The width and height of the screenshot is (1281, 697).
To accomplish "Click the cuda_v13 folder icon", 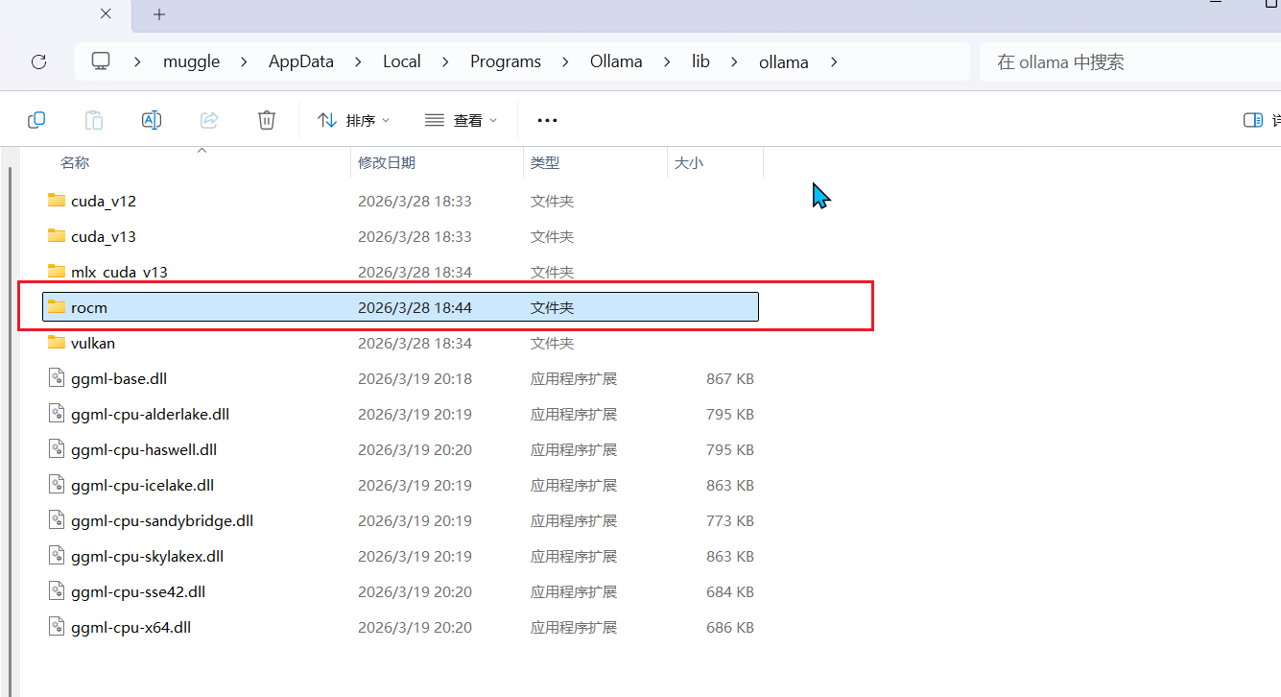I will [57, 236].
